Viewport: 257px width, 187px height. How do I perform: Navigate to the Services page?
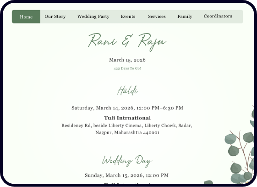coord(157,17)
